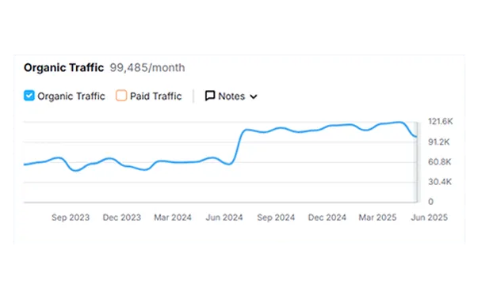The width and height of the screenshot is (478, 299).
Task: Click the Sep 2023 axis label
Action: click(x=71, y=218)
